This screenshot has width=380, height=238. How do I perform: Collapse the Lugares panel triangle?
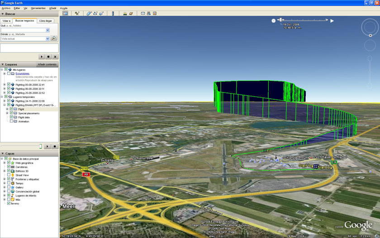point(3,64)
